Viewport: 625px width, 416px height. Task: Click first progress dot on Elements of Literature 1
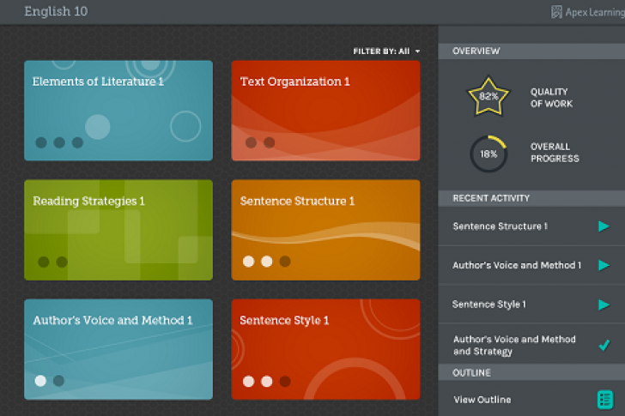pyautogui.click(x=41, y=142)
